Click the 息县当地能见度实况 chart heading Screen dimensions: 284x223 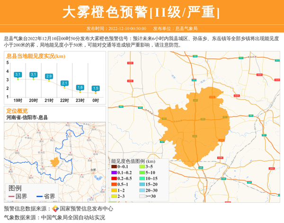pos(35,56)
